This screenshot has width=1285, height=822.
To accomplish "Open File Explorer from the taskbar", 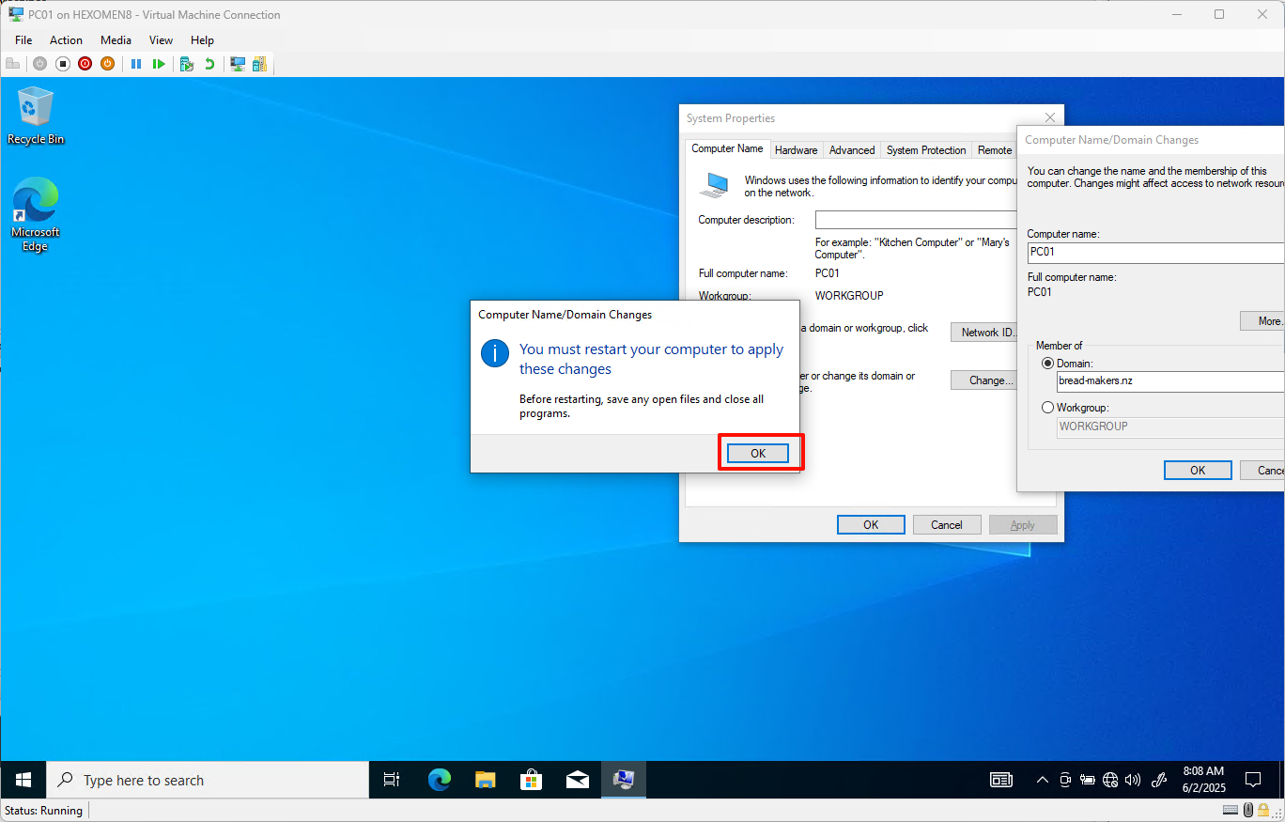I will coord(485,780).
